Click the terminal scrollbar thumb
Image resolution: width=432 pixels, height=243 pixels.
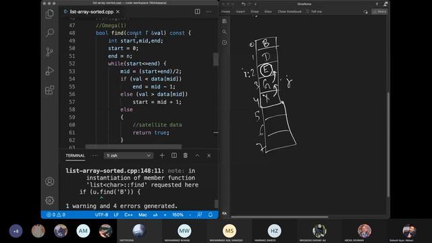[216, 204]
